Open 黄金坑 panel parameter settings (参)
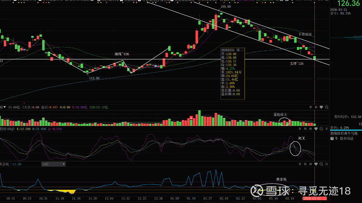The image size is (362, 203). pos(300,164)
